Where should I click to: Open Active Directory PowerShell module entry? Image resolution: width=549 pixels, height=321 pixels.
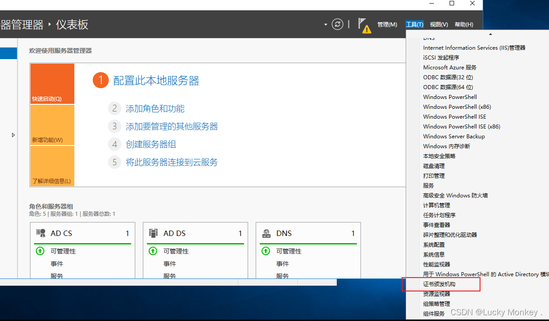coord(486,274)
